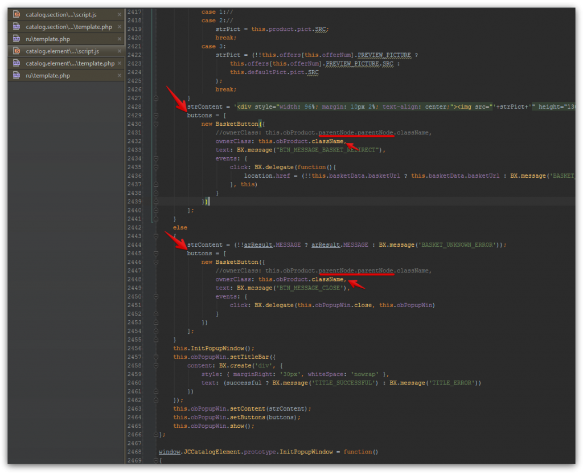Collapse the fold marker at line 2430
Viewport: 583px width, 474px height.
156,124
